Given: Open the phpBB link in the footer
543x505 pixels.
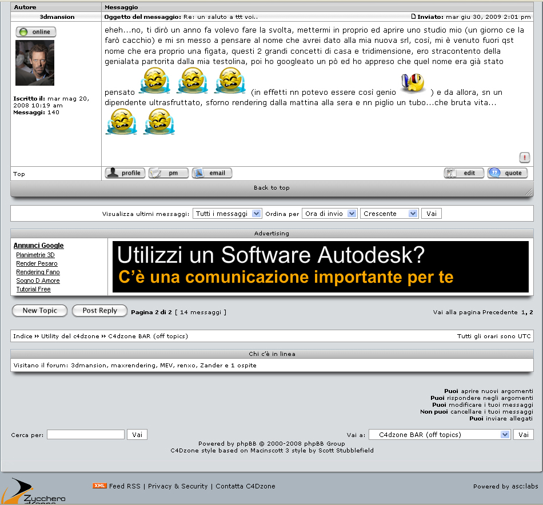Looking at the screenshot, I should 246,443.
